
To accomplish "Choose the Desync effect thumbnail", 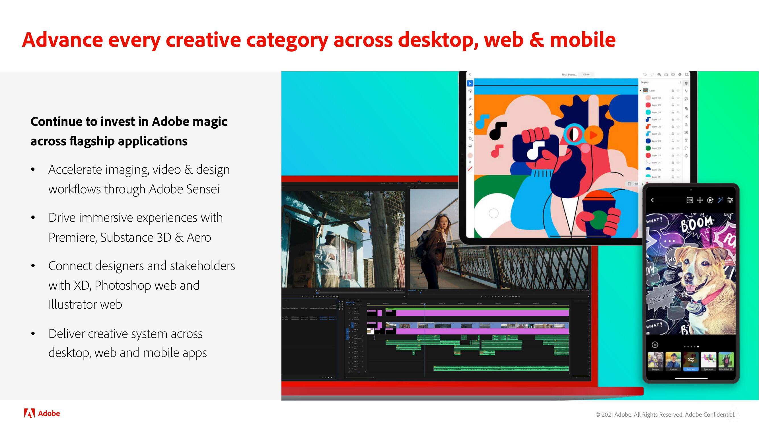I will click(656, 361).
